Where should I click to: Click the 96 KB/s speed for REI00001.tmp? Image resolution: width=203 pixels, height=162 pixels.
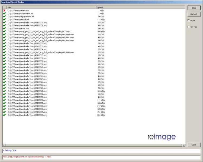[x=101, y=25]
